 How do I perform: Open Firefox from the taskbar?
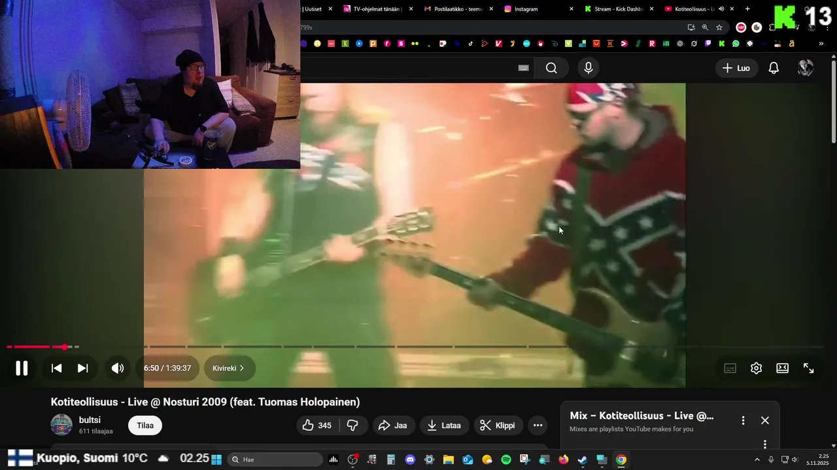pyautogui.click(x=564, y=460)
